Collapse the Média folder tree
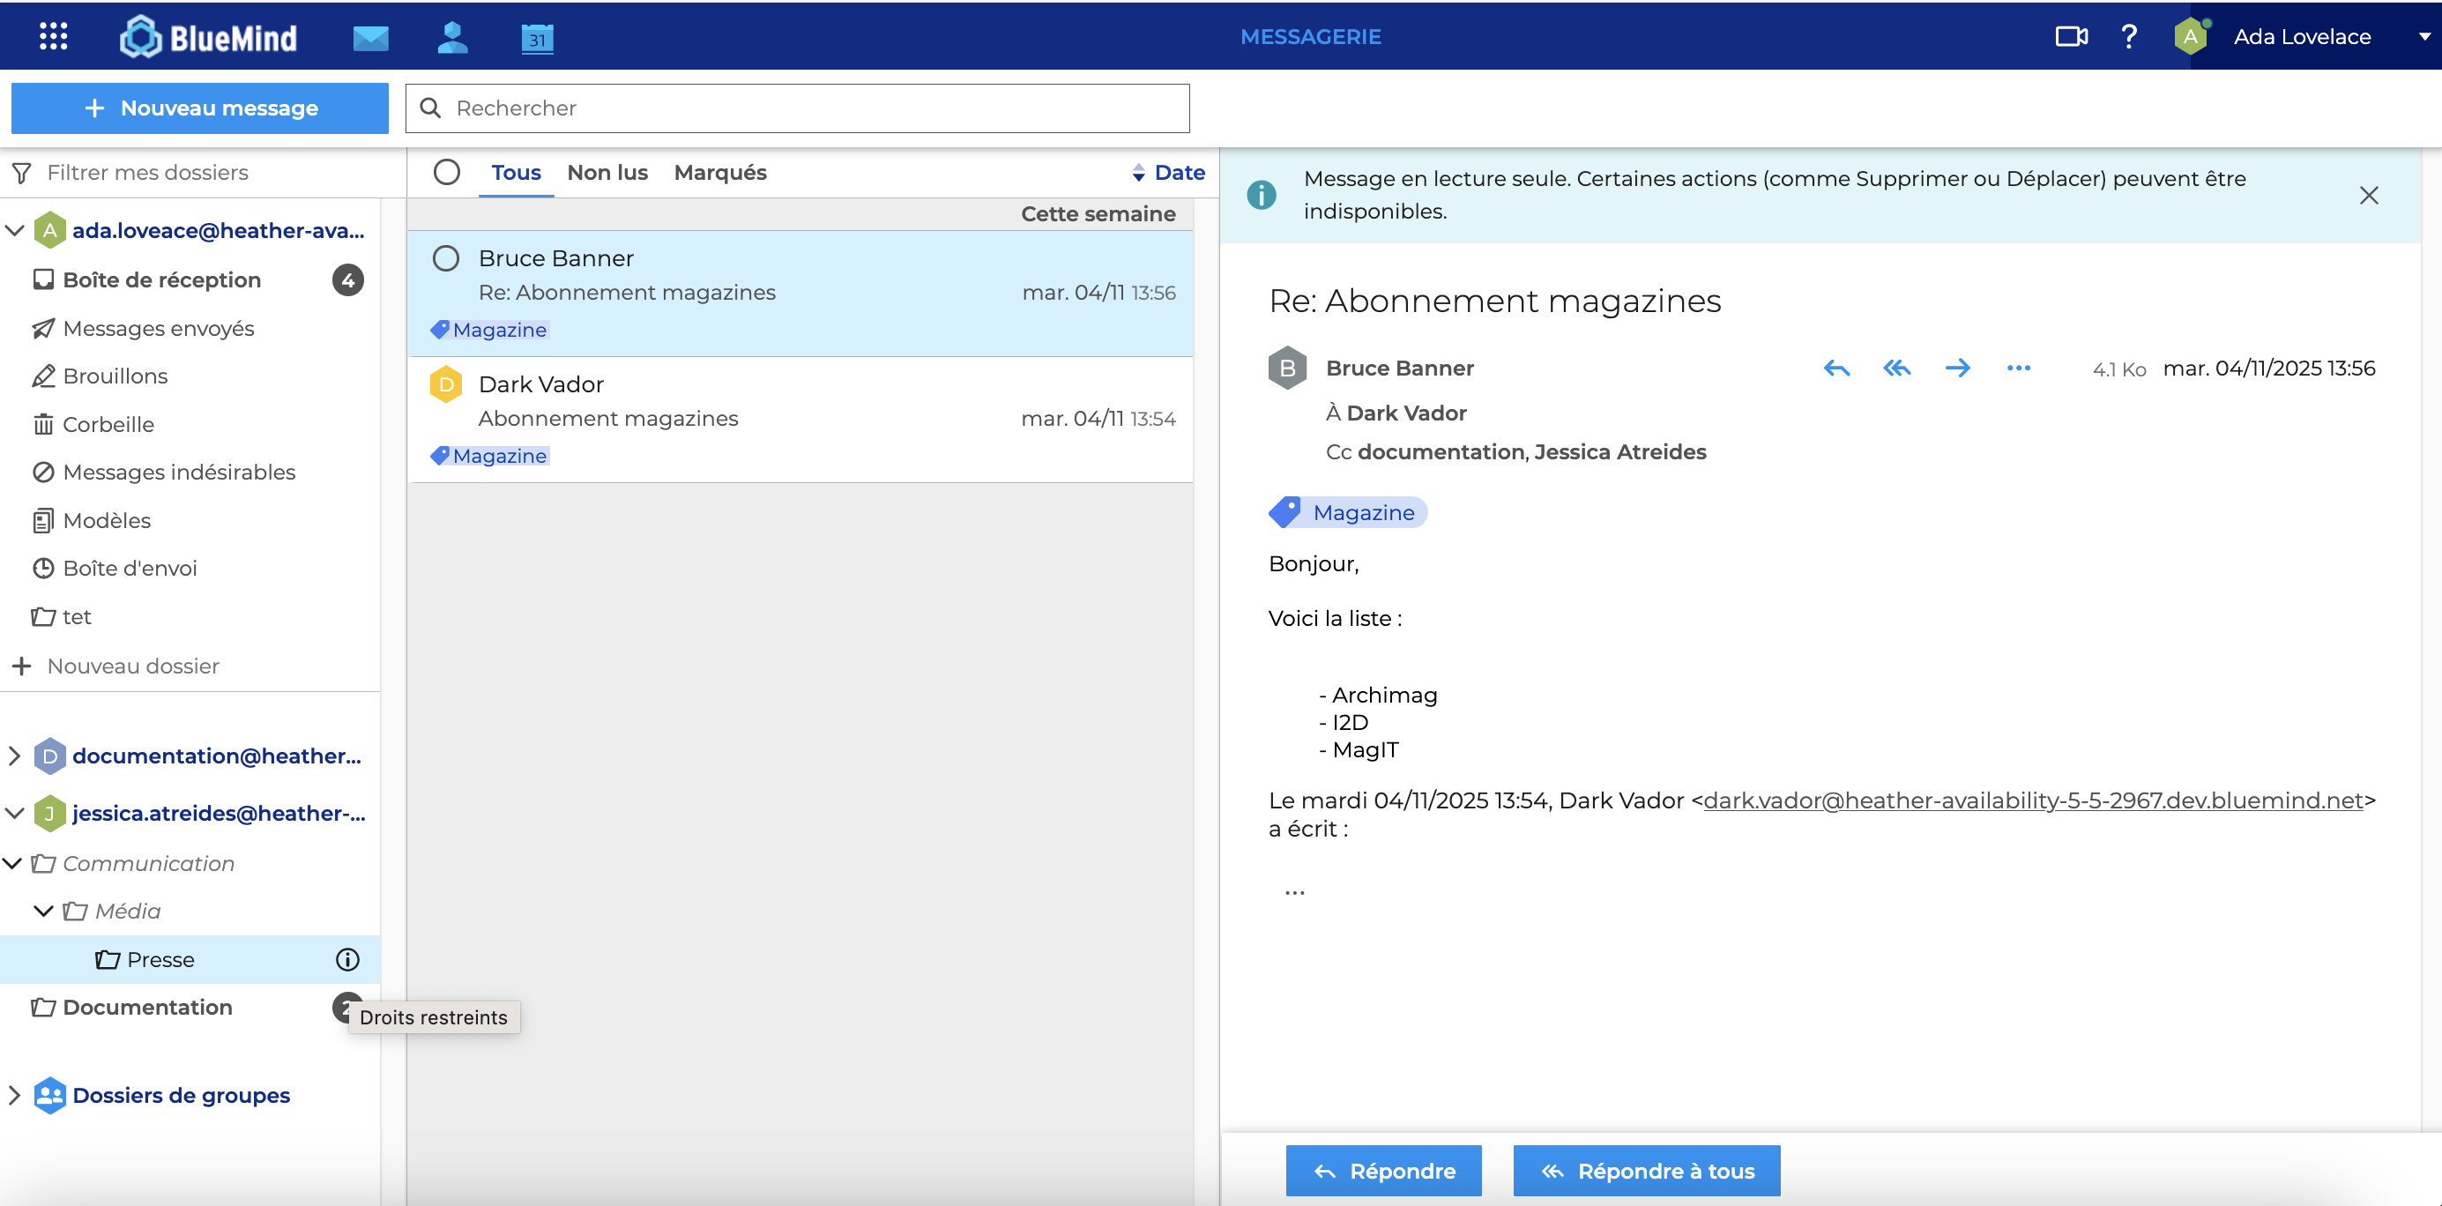The height and width of the screenshot is (1206, 2442). pyautogui.click(x=43, y=912)
